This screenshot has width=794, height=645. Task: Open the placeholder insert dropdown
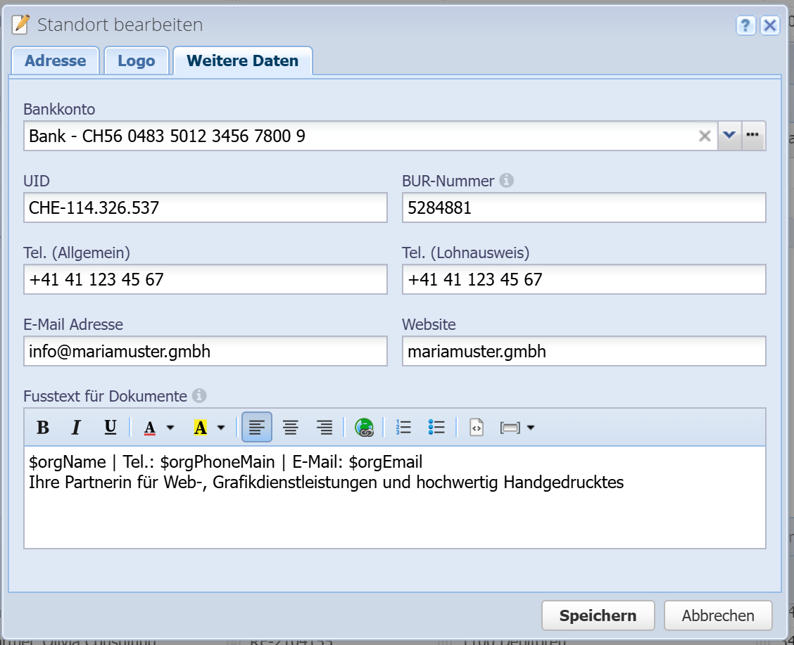point(517,427)
